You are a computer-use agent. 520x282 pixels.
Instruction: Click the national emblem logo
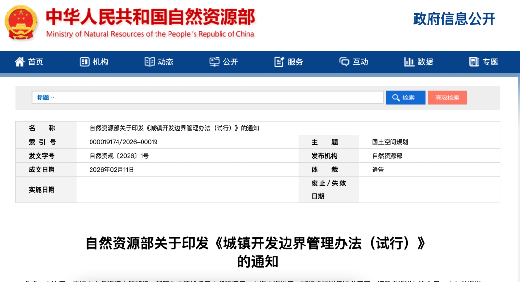(x=22, y=23)
